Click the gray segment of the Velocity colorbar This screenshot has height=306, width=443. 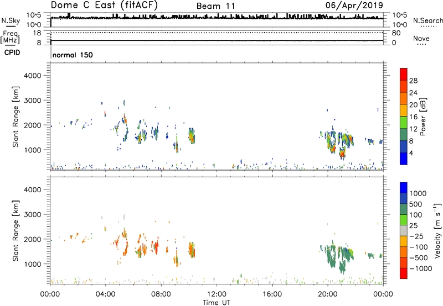coord(404,230)
